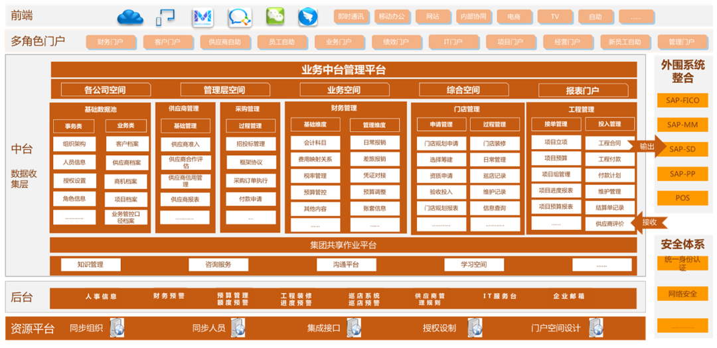Switch to the 报表门户 tab
Screen dimensions: 717x348
[582, 90]
